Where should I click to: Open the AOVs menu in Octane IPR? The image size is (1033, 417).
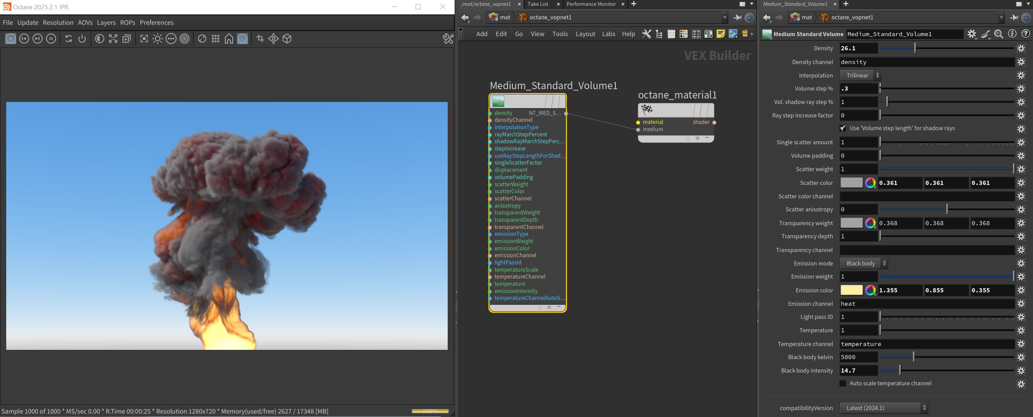[85, 22]
